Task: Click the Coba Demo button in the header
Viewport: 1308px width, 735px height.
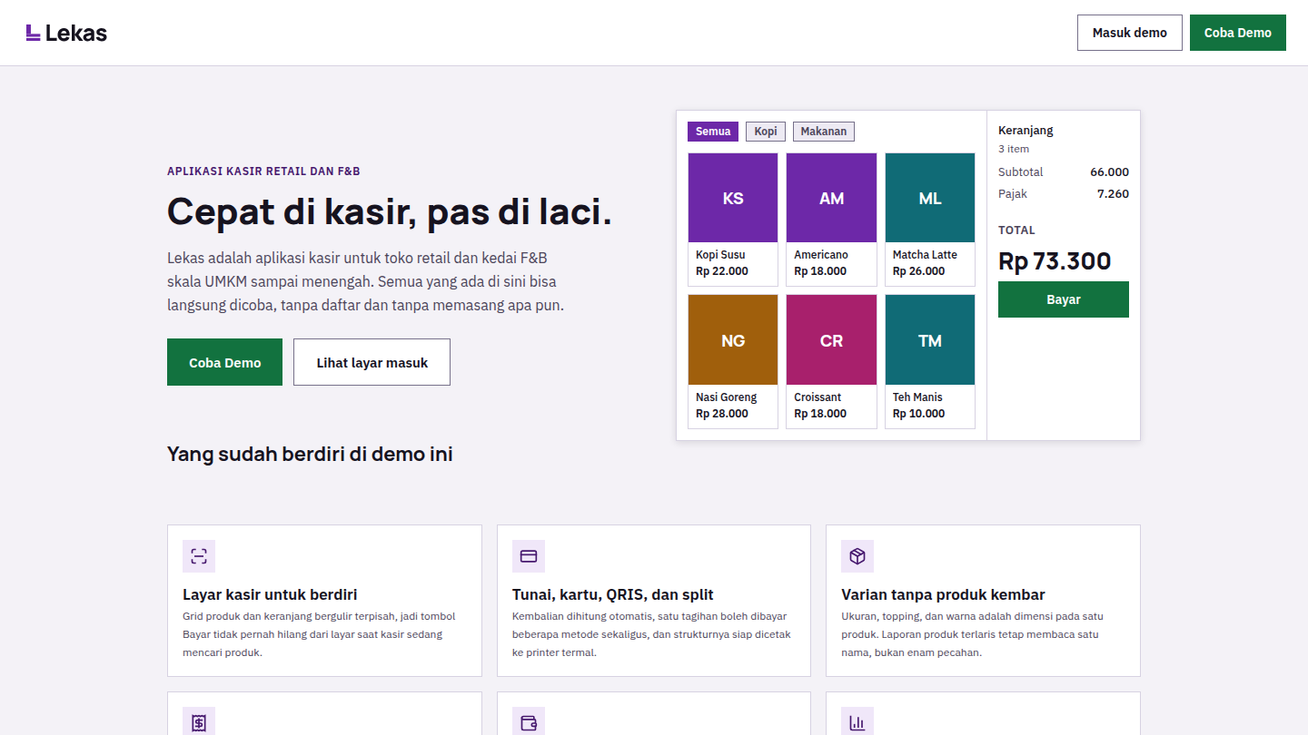Action: coord(1238,33)
